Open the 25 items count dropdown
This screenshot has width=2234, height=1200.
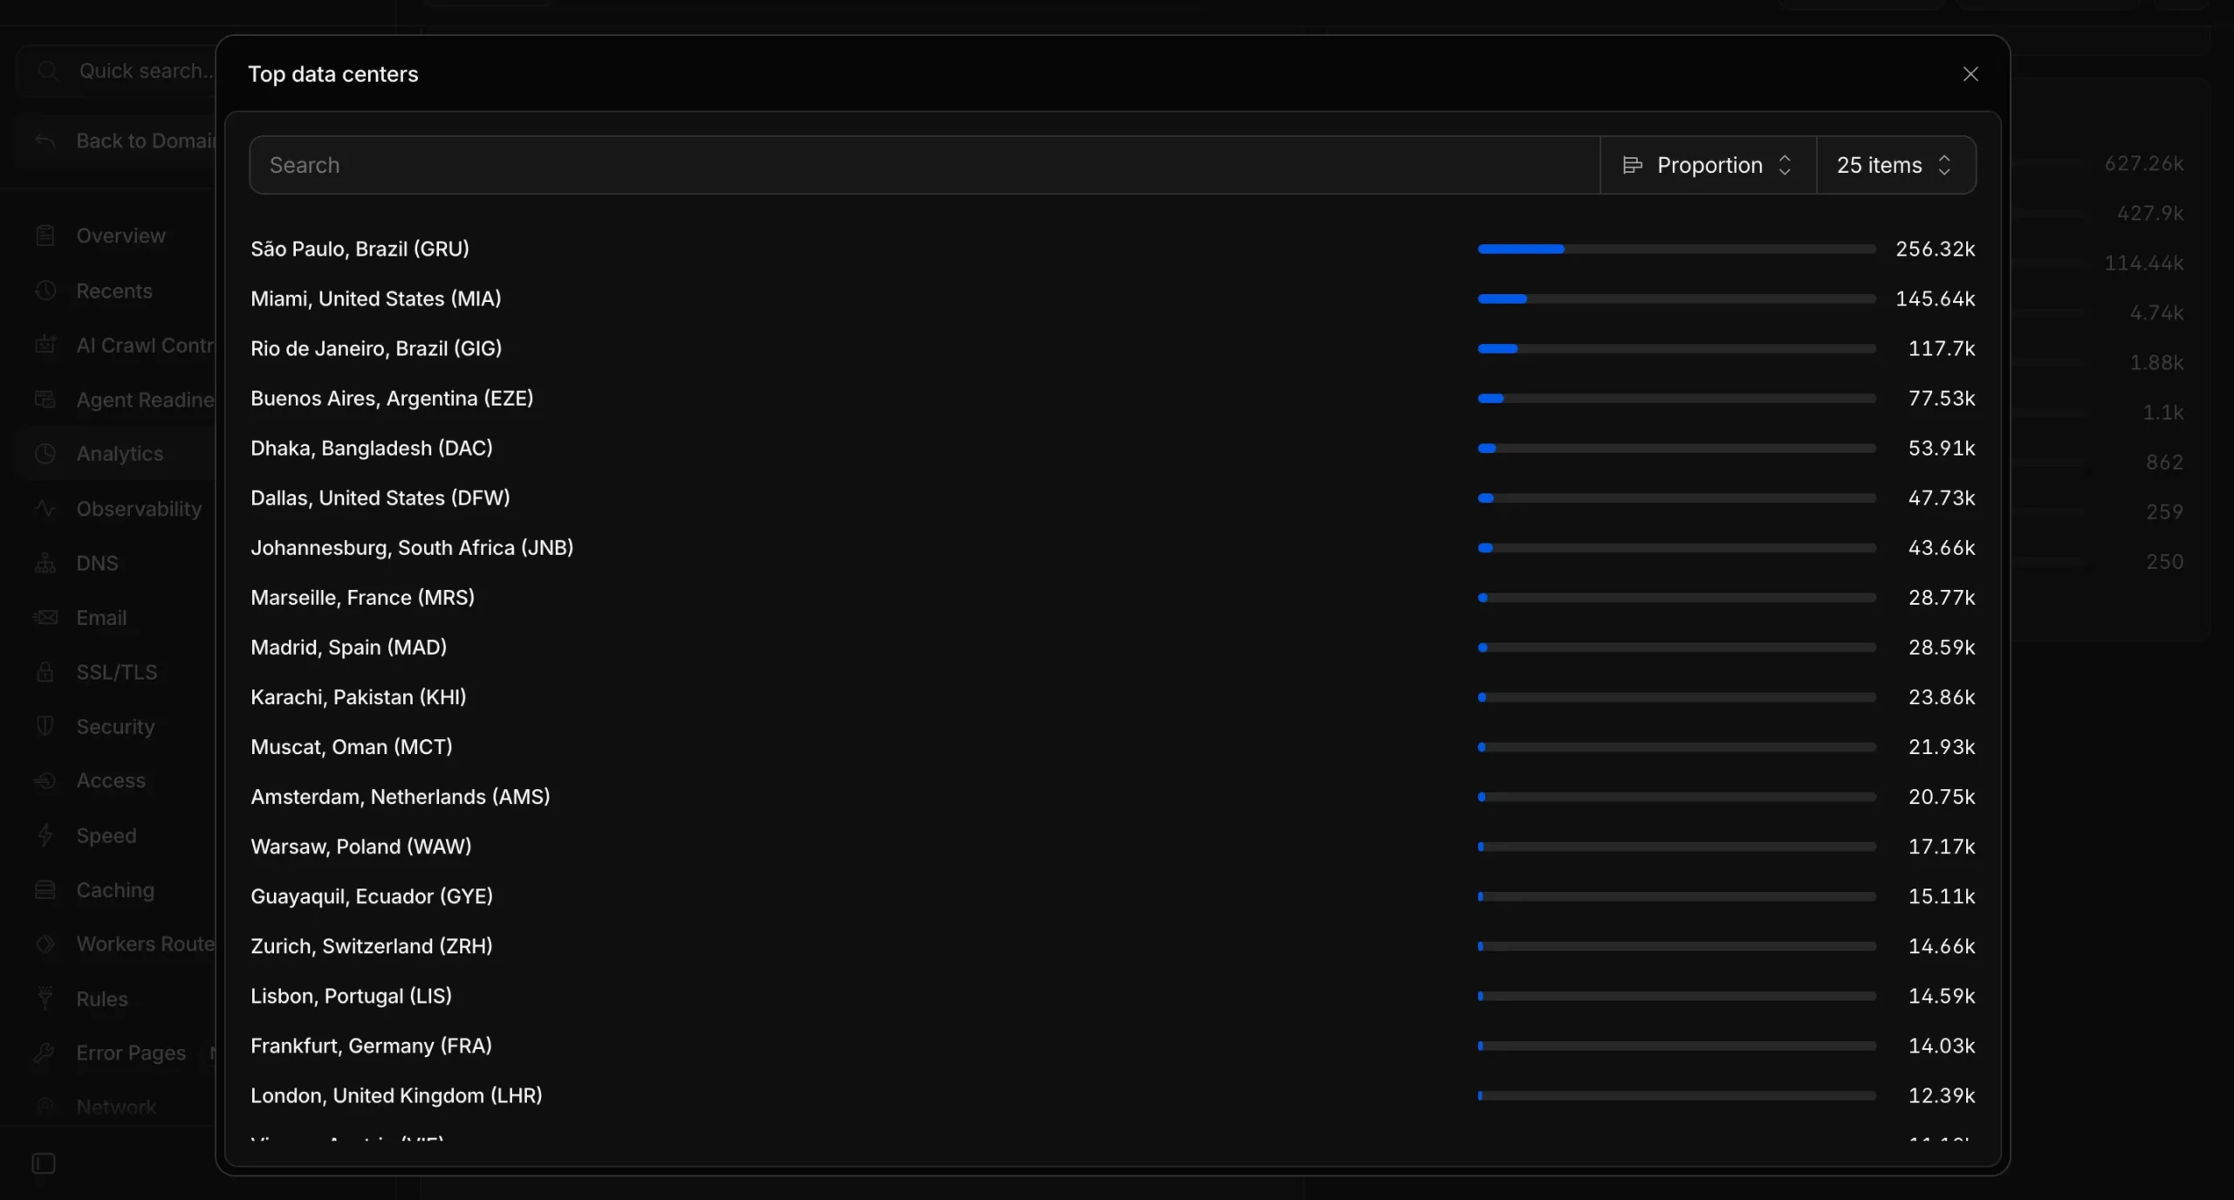(x=1895, y=165)
